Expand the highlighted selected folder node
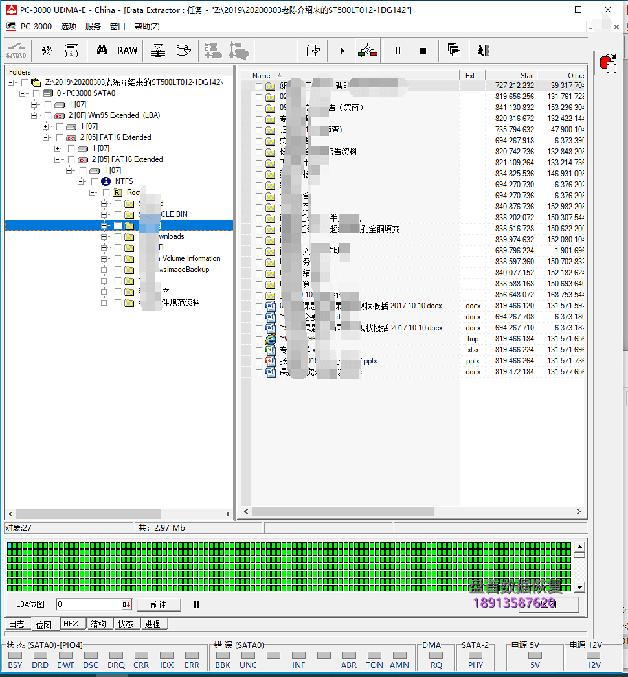The image size is (628, 677). 104,226
